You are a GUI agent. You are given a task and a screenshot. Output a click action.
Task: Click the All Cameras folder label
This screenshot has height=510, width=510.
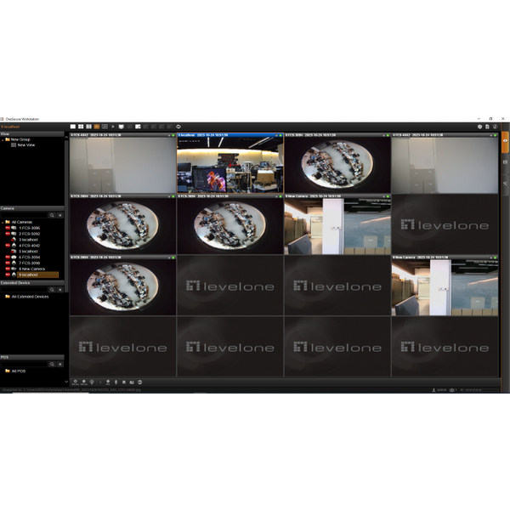(22, 222)
